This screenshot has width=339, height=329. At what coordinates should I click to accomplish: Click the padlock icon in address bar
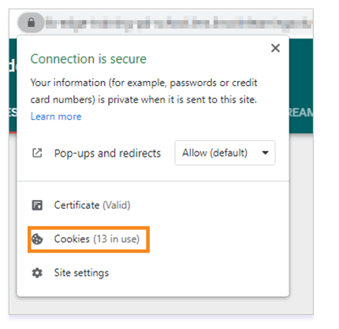click(31, 23)
